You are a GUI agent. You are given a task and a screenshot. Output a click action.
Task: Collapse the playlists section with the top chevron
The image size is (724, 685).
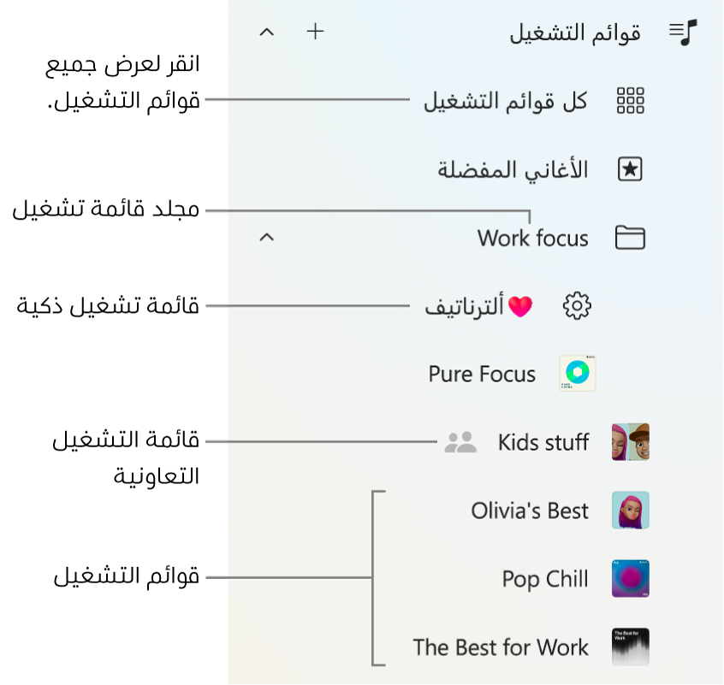point(266,32)
